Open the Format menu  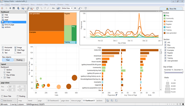(53, 4)
